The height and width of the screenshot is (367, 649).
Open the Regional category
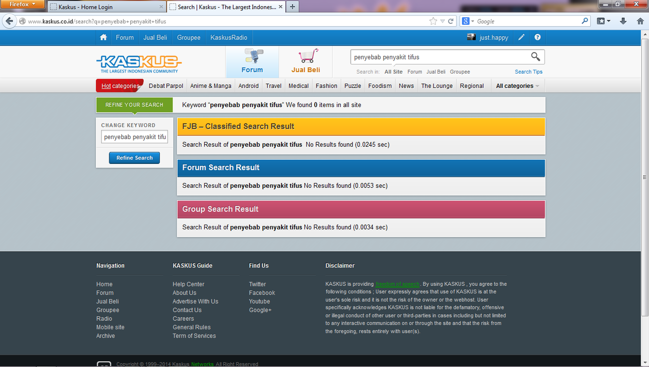(x=472, y=86)
